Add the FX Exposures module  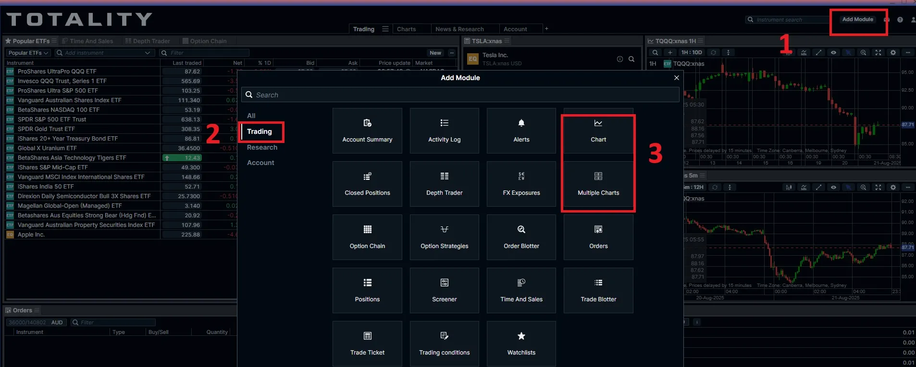[521, 184]
